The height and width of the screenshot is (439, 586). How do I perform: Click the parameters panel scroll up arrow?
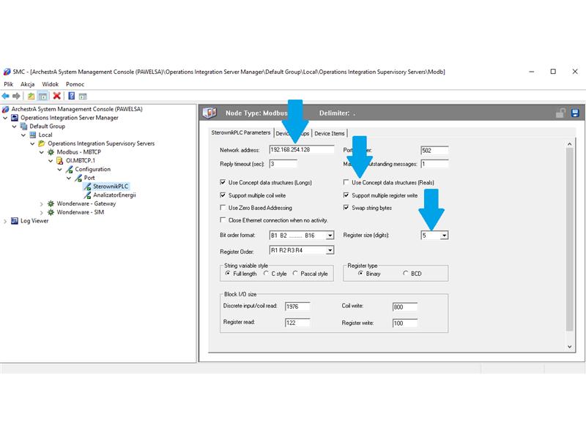(569, 144)
